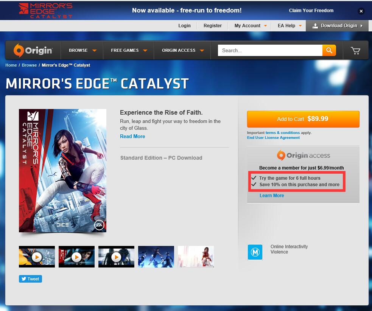Open the End User License Agreement link
372x311 pixels.
pos(273,138)
